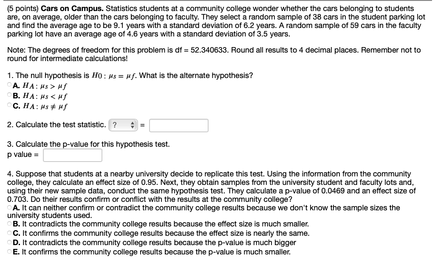The height and width of the screenshot is (268, 435).
Task: Click the test statistic value input box
Action: 179,126
